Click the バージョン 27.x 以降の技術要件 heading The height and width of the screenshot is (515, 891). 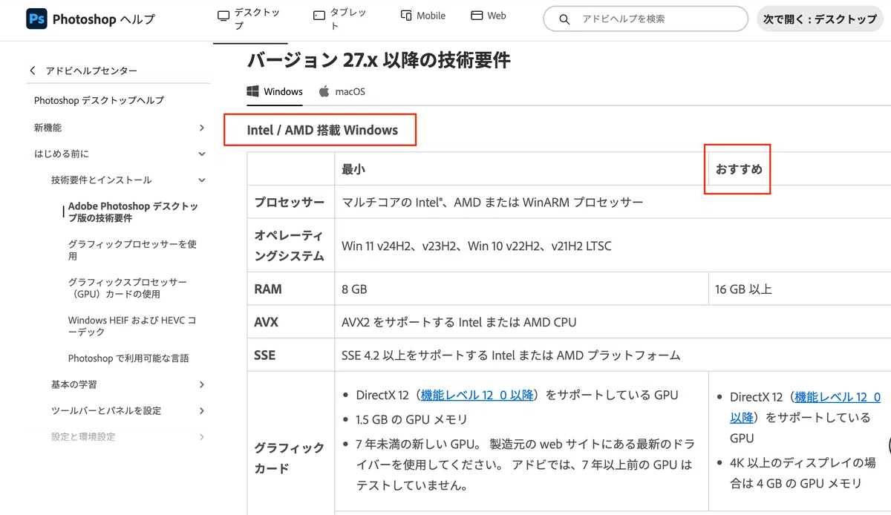379,60
